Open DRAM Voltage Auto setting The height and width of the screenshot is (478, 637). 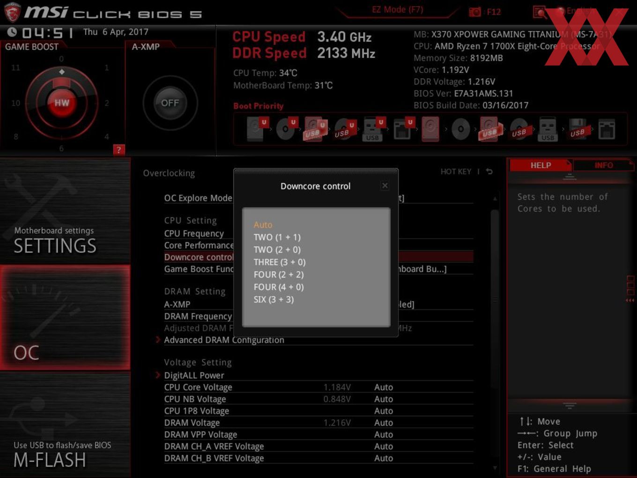point(384,422)
